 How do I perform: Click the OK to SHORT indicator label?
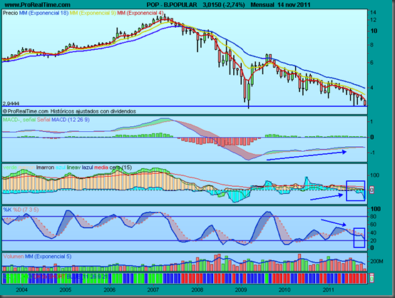[x=49, y=277]
